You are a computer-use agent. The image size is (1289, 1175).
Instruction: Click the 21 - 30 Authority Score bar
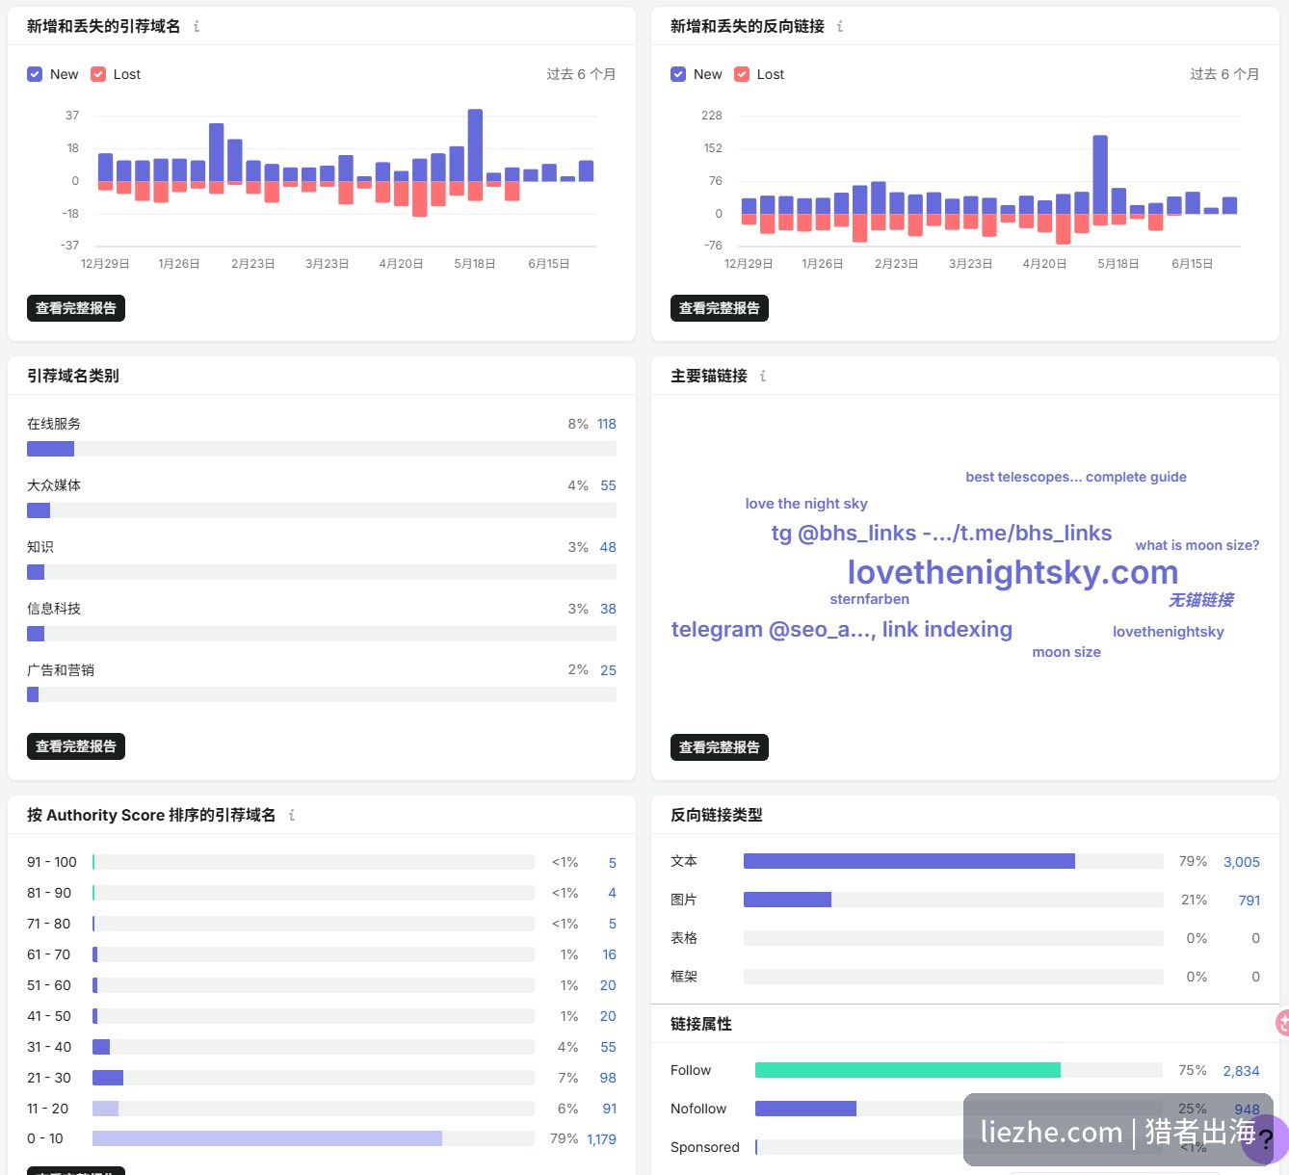click(313, 1078)
